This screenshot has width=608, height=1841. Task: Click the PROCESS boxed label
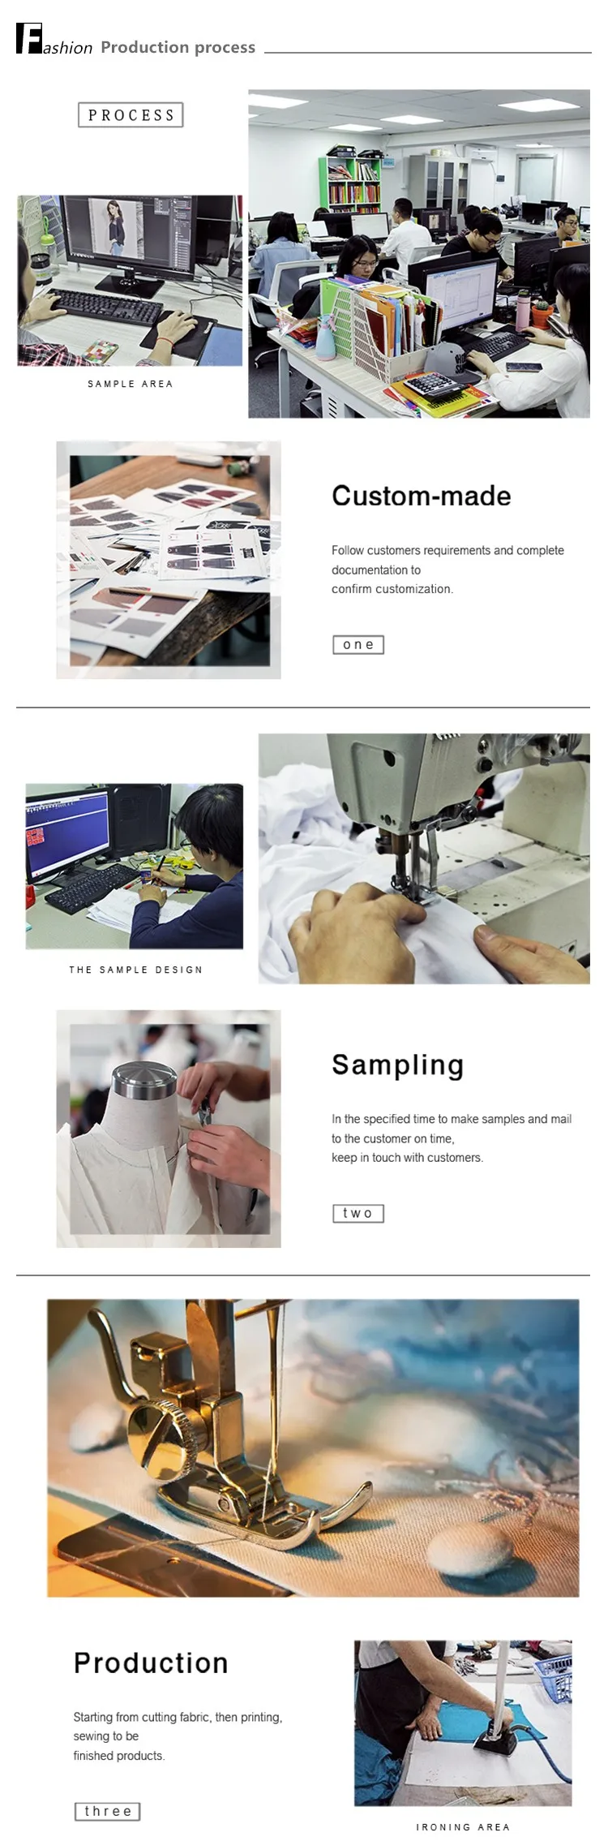click(x=131, y=115)
